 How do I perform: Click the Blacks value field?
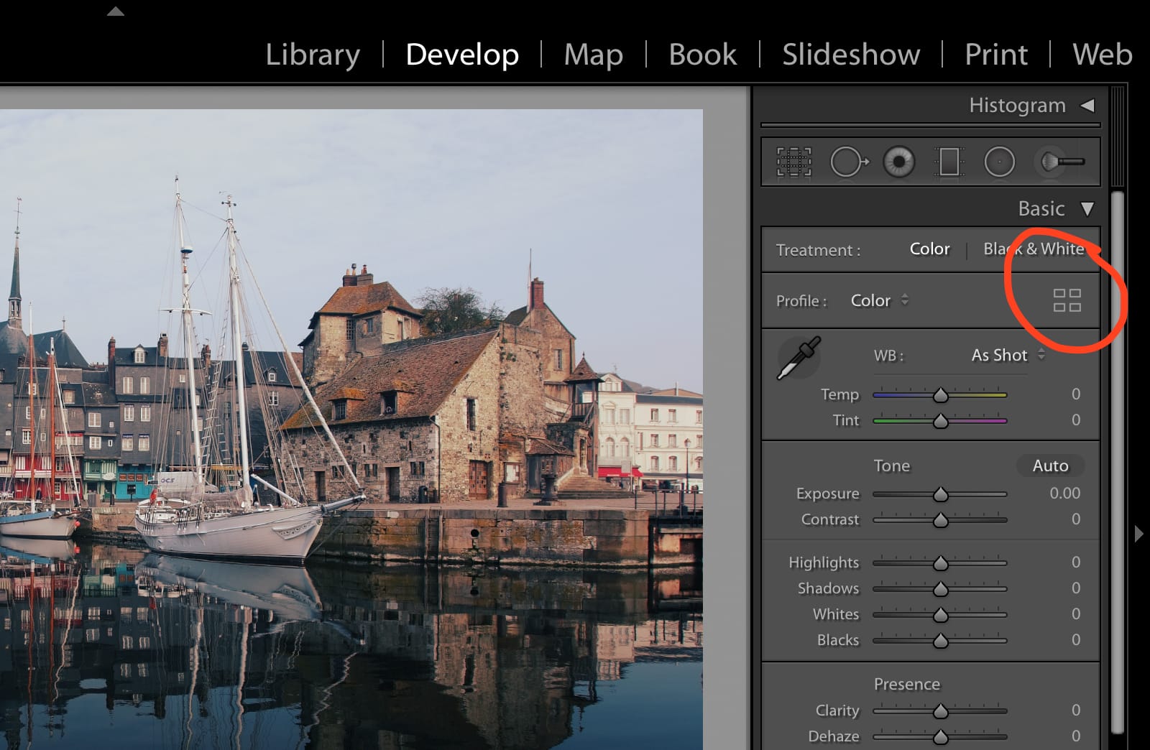pos(1075,639)
